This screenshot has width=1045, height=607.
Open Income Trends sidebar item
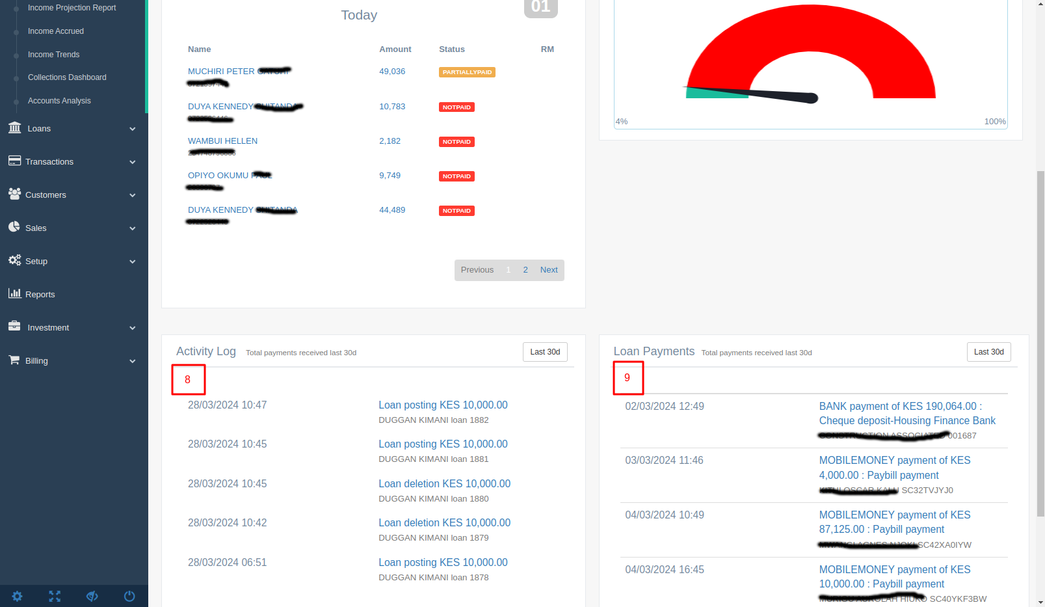pos(53,55)
